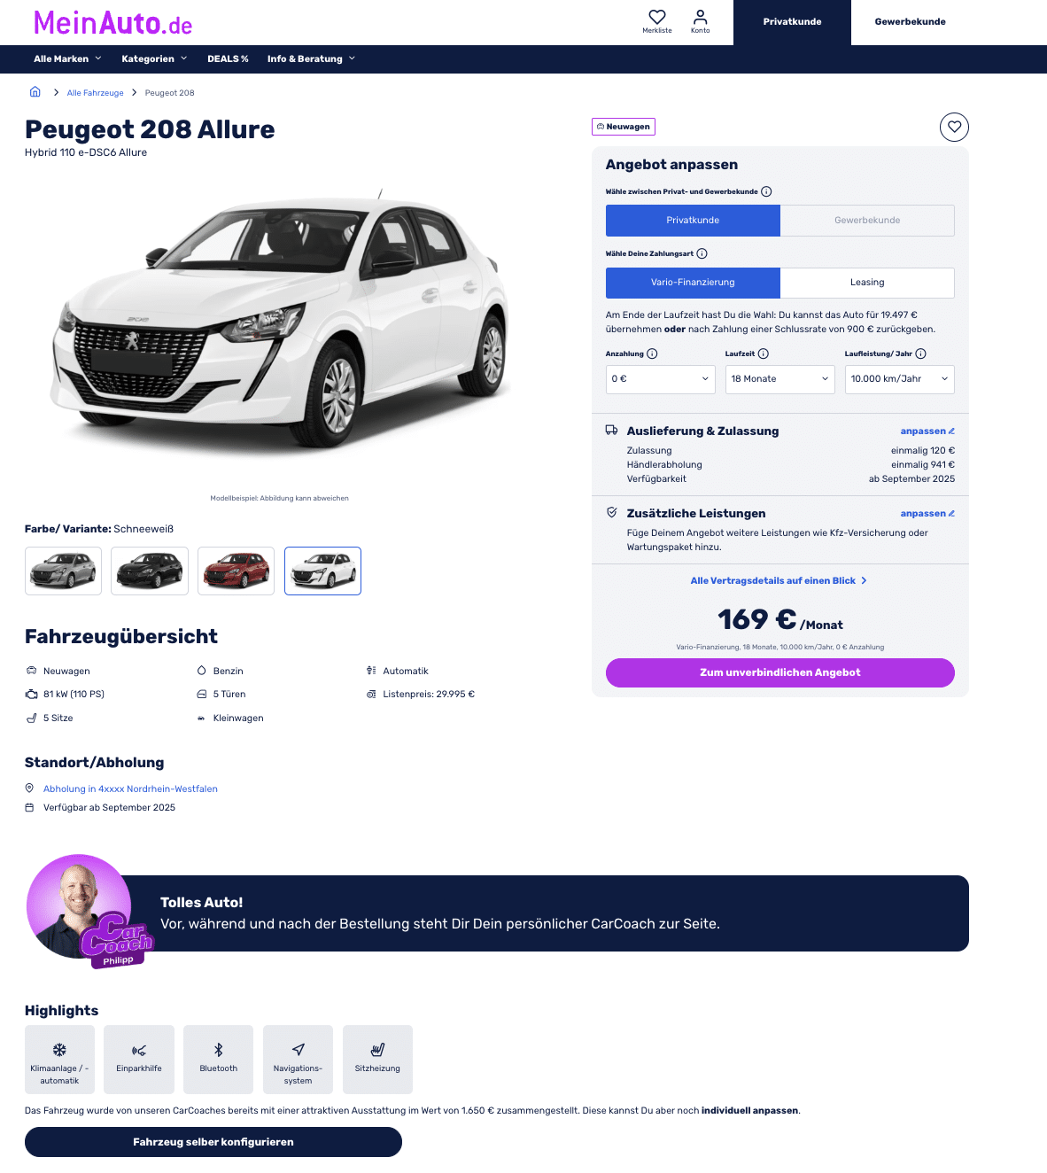Open the Anzahlung 0 € dropdown

(661, 379)
